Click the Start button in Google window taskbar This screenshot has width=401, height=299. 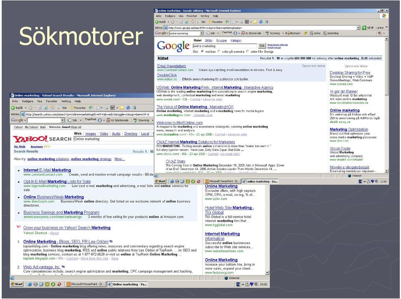(160, 181)
